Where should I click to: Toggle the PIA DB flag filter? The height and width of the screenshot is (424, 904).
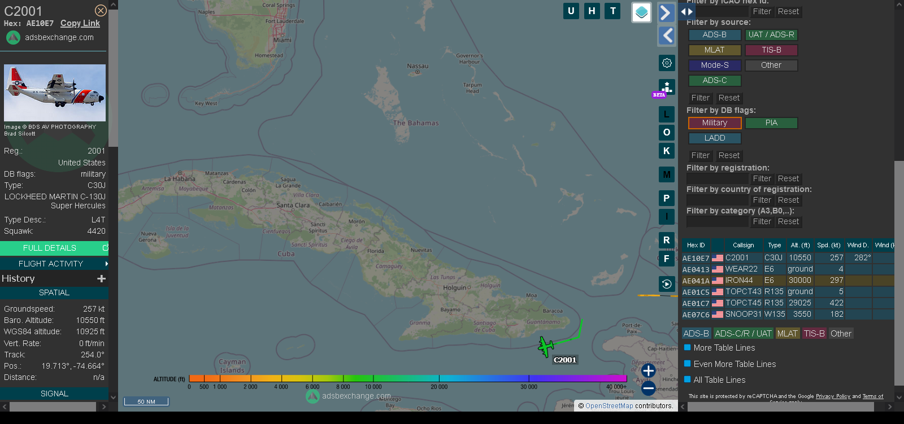[x=771, y=123]
